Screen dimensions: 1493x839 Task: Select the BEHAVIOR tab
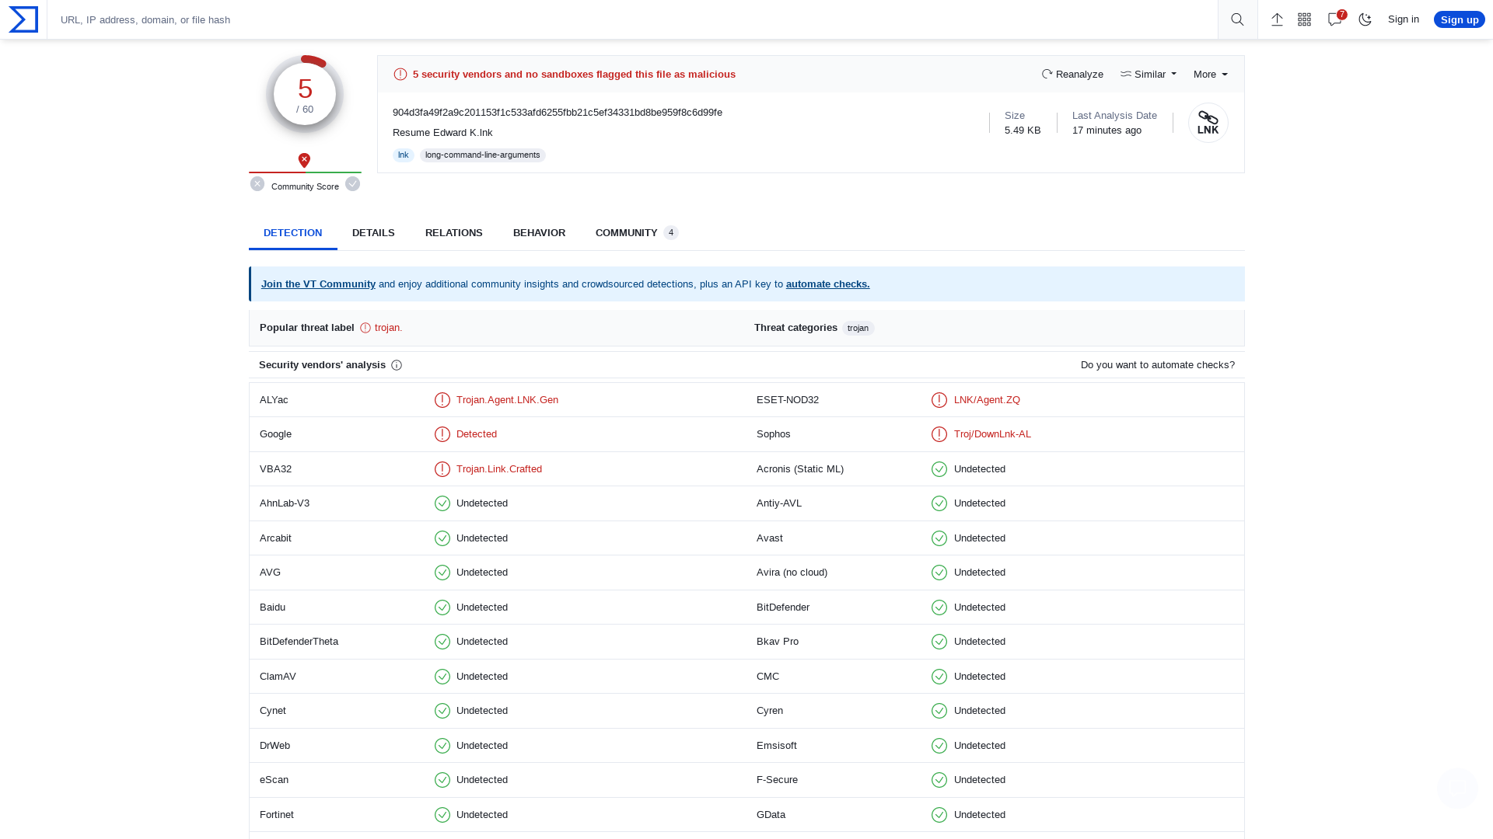pos(538,232)
